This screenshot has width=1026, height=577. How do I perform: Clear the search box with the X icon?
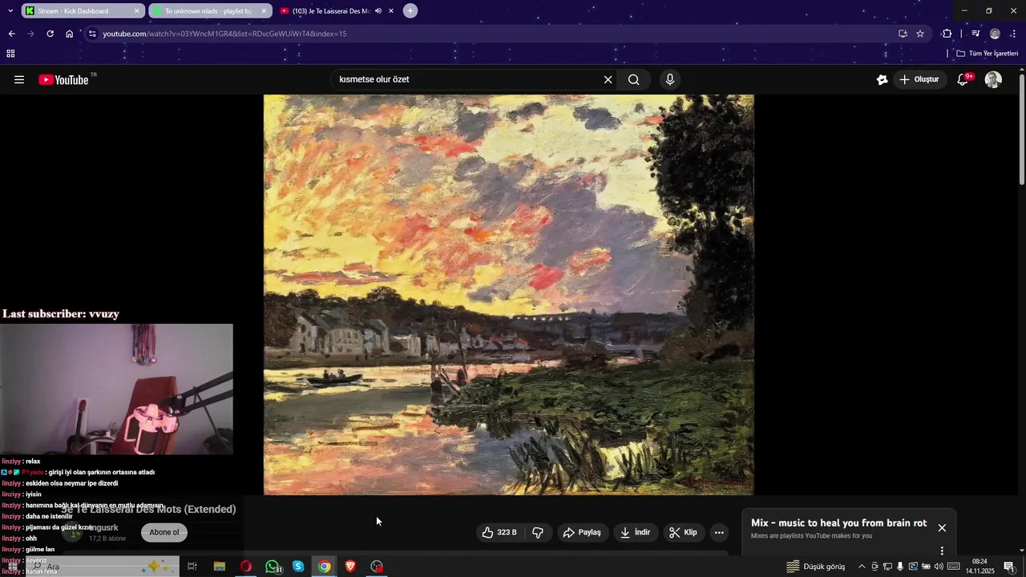coord(608,79)
